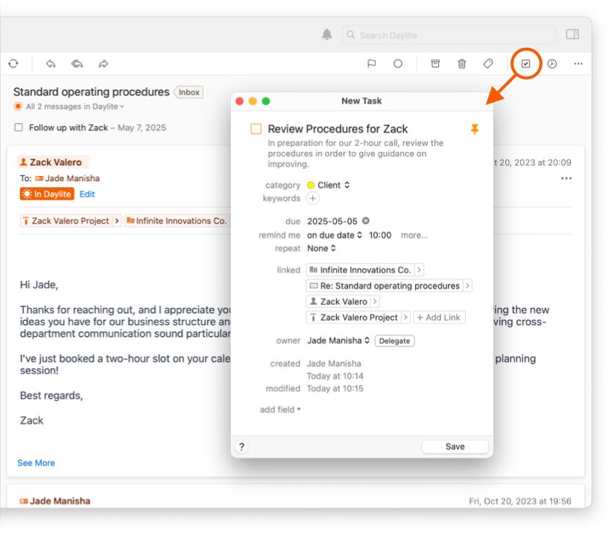This screenshot has height=536, width=614.
Task: Refresh mail with the sync icon
Action: click(x=13, y=63)
